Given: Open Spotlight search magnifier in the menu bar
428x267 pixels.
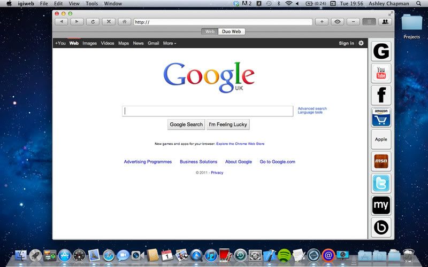Looking at the screenshot, I should pos(418,4).
